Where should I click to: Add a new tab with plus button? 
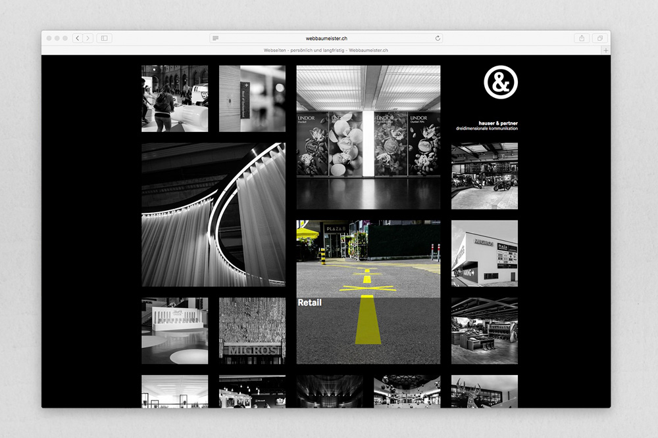tap(606, 51)
